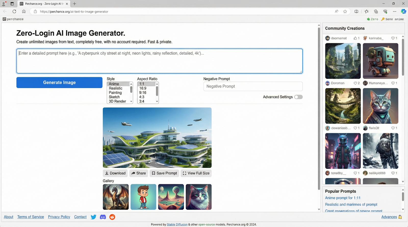The height and width of the screenshot is (227, 408).
Task: Open Zero link in page header
Action: click(x=373, y=19)
